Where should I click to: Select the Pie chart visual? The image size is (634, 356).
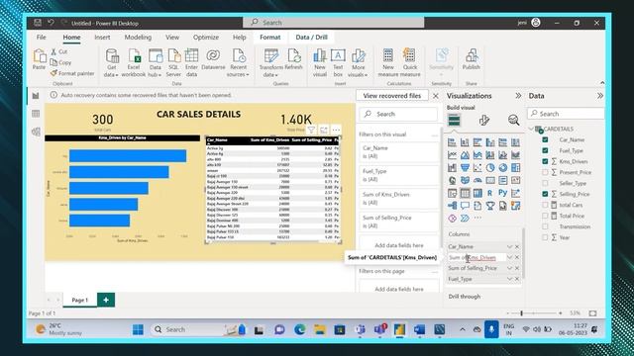490,167
